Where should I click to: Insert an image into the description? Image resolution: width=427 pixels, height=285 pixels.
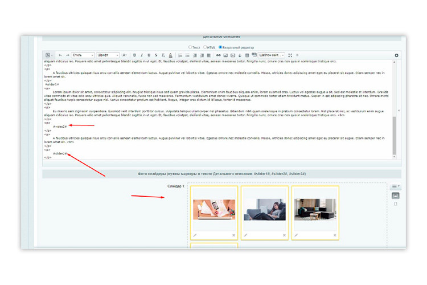point(225,55)
